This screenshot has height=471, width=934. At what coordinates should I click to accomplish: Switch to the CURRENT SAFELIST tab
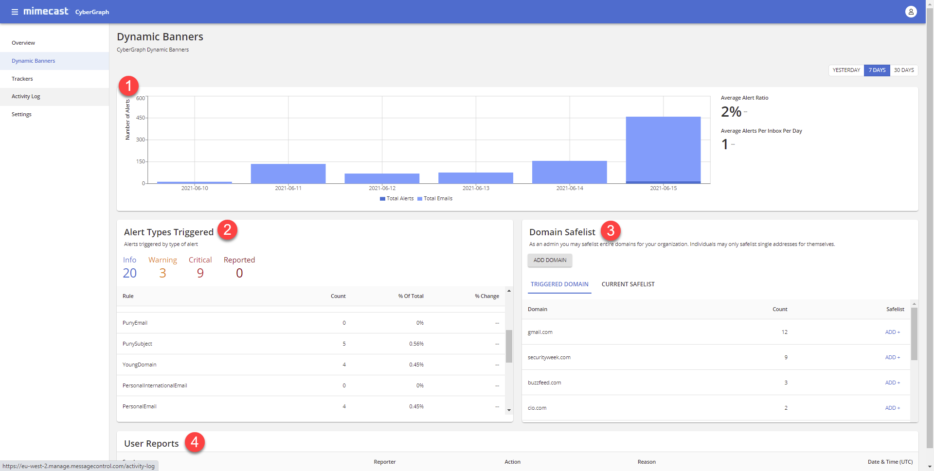(x=628, y=284)
